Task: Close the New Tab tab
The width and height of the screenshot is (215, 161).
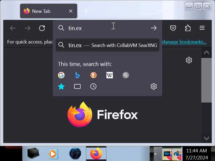Action: coord(71,11)
